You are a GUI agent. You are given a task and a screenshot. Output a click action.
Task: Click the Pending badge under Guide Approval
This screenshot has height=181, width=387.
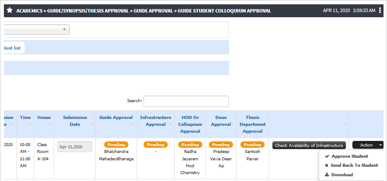point(116,145)
